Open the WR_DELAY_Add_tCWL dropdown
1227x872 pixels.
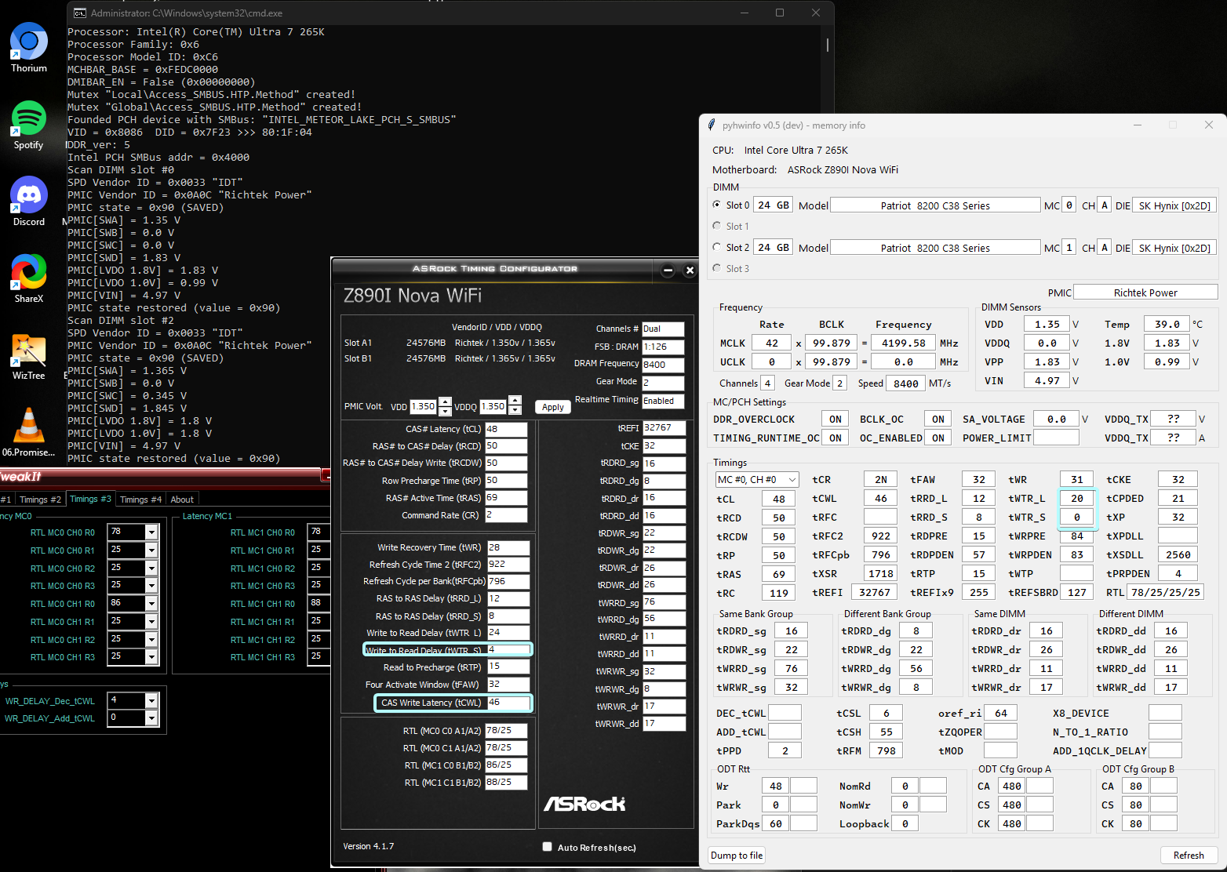[151, 718]
